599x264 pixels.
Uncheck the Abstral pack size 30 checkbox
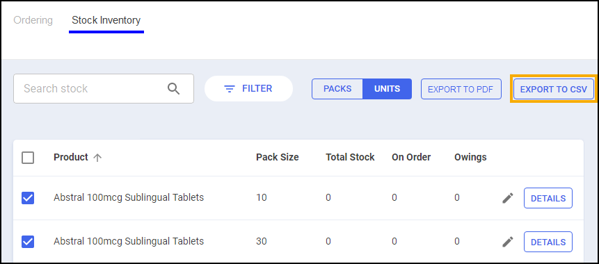click(x=28, y=242)
